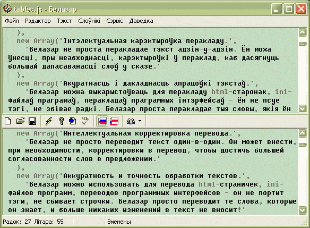
Task: Create a new document with blank page icon
Action: click(x=8, y=121)
